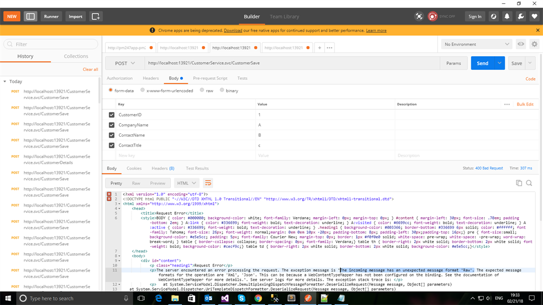
Task: Select the binary body radio button
Action: pos(222,90)
